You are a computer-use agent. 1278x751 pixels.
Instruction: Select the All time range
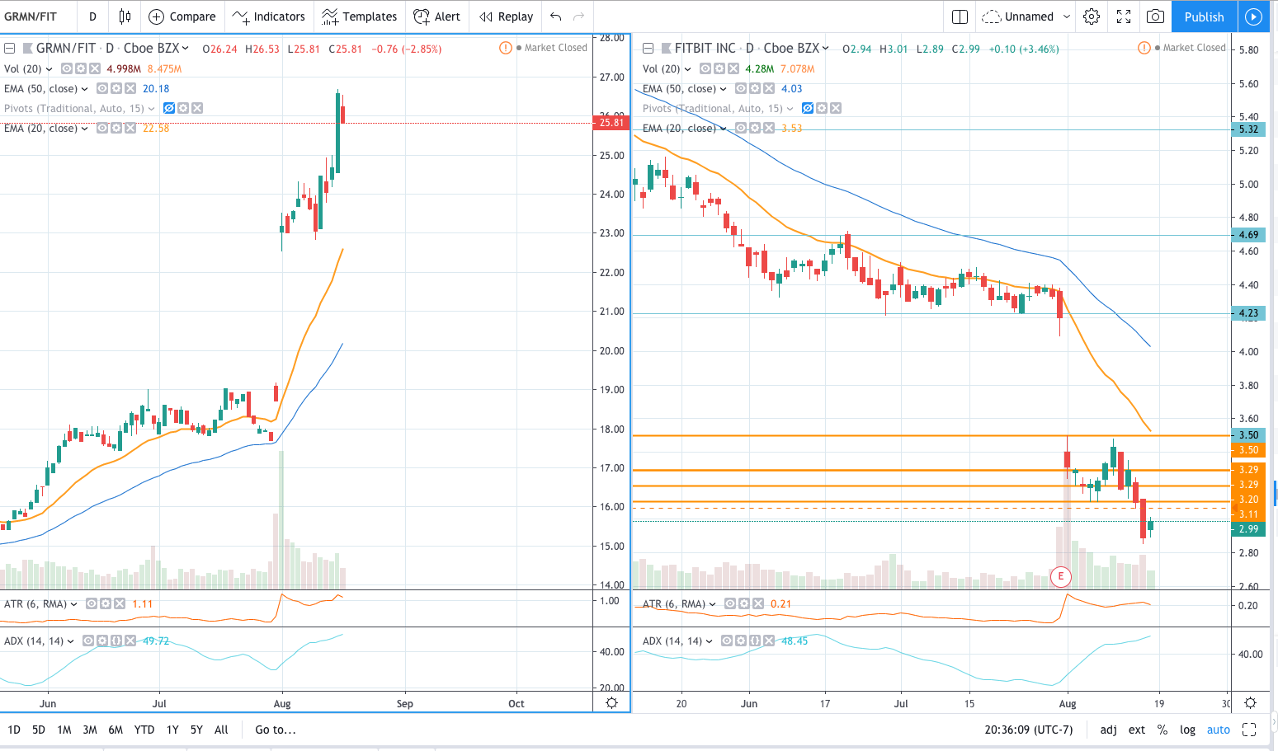click(221, 730)
